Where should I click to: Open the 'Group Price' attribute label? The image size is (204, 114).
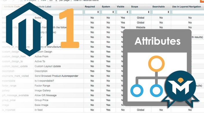(41, 100)
